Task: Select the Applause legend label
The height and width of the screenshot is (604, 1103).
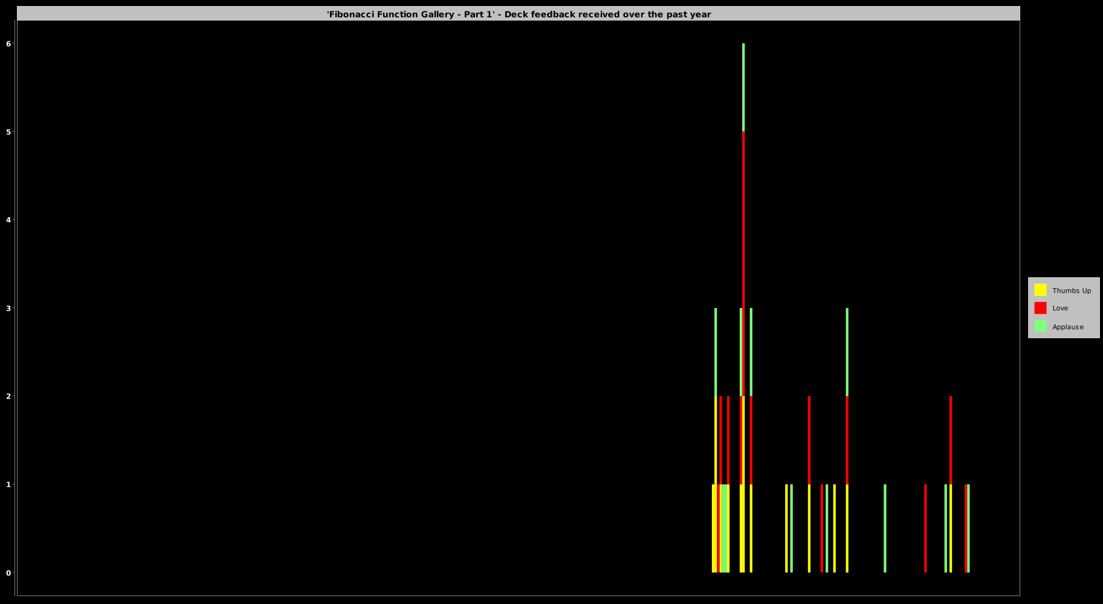Action: click(1068, 327)
